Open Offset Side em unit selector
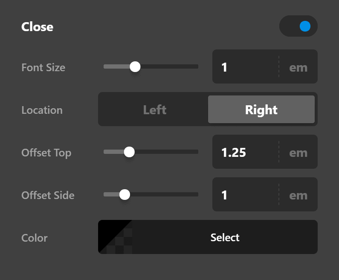 (298, 195)
